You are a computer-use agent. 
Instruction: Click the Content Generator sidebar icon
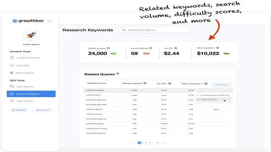pyautogui.click(x=12, y=57)
